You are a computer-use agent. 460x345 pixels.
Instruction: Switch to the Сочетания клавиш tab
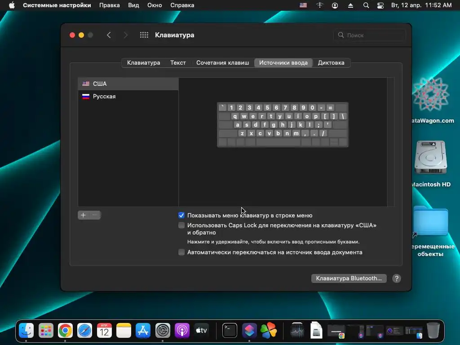(223, 63)
